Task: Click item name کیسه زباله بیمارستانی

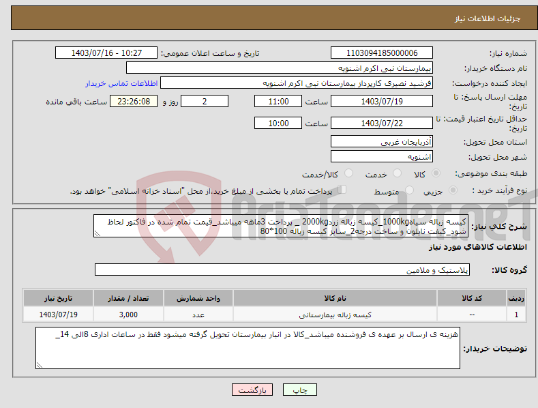Action: coord(335,315)
